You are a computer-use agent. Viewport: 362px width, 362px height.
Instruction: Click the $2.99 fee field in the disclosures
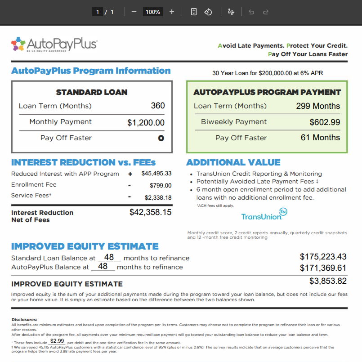pyautogui.click(x=57, y=341)
